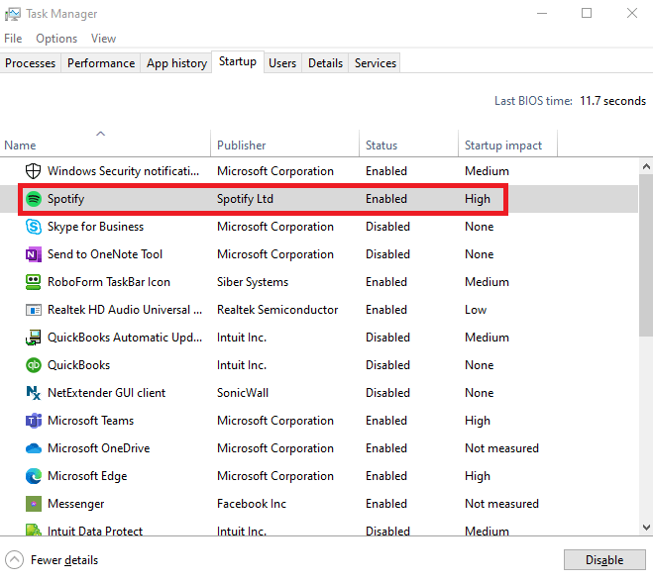Click the Send to OneNote Tool icon
Screen dimensions: 653x582
coord(34,254)
